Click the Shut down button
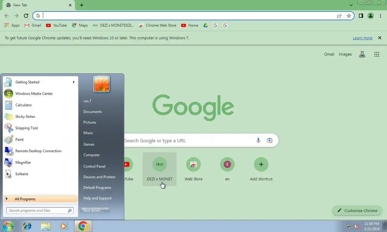The width and height of the screenshot is (387, 232). click(x=92, y=211)
